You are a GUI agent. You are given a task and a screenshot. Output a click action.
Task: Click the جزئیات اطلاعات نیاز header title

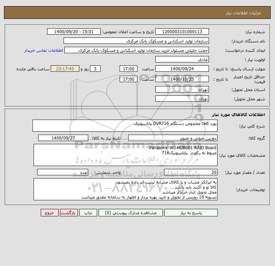pyautogui.click(x=244, y=13)
